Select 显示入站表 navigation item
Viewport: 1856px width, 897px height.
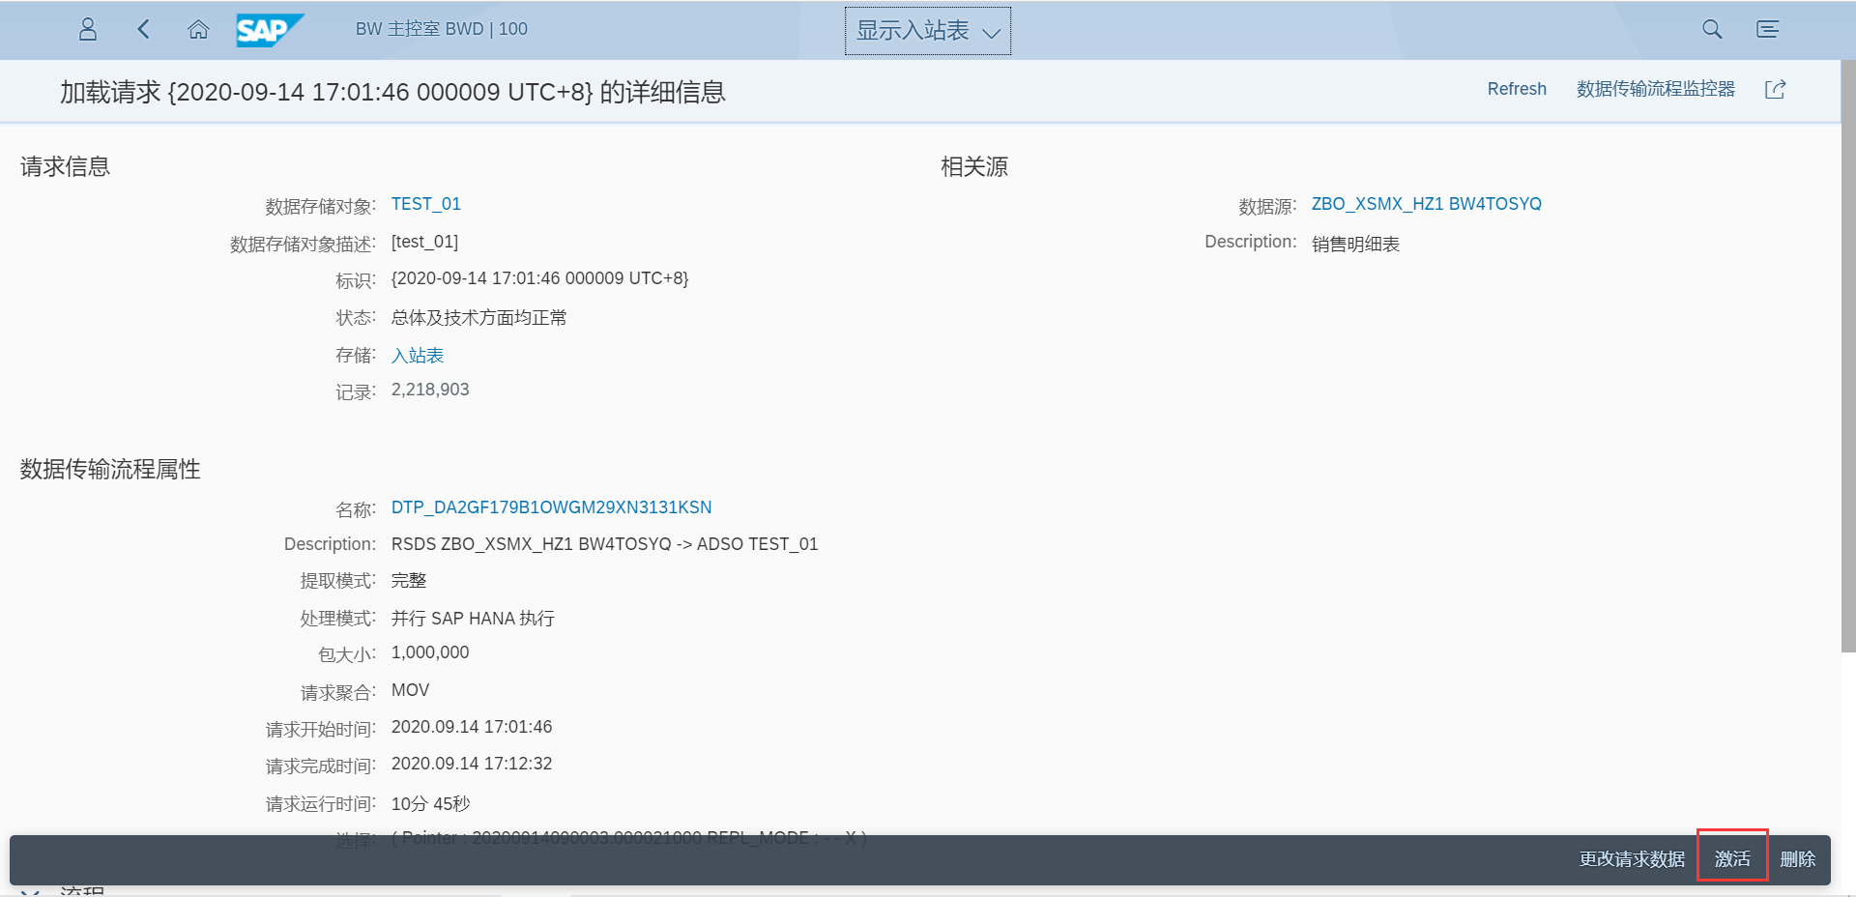coord(914,30)
